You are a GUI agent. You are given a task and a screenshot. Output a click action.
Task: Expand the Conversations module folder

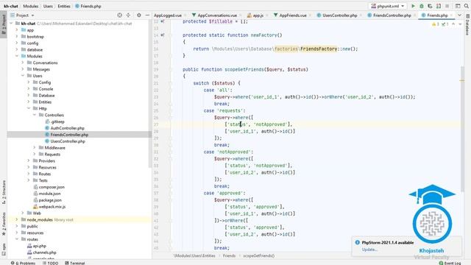(23, 63)
